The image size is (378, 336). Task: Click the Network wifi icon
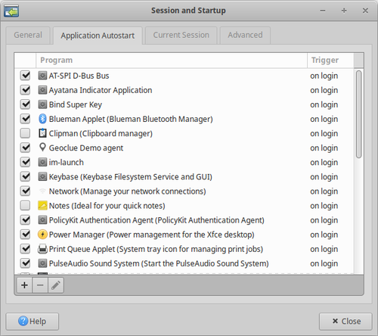pos(42,191)
